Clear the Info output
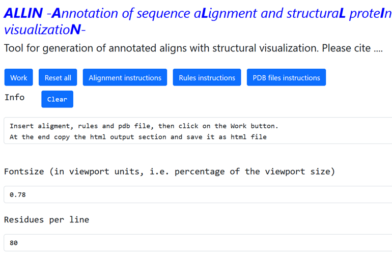The width and height of the screenshot is (392, 255). point(57,99)
